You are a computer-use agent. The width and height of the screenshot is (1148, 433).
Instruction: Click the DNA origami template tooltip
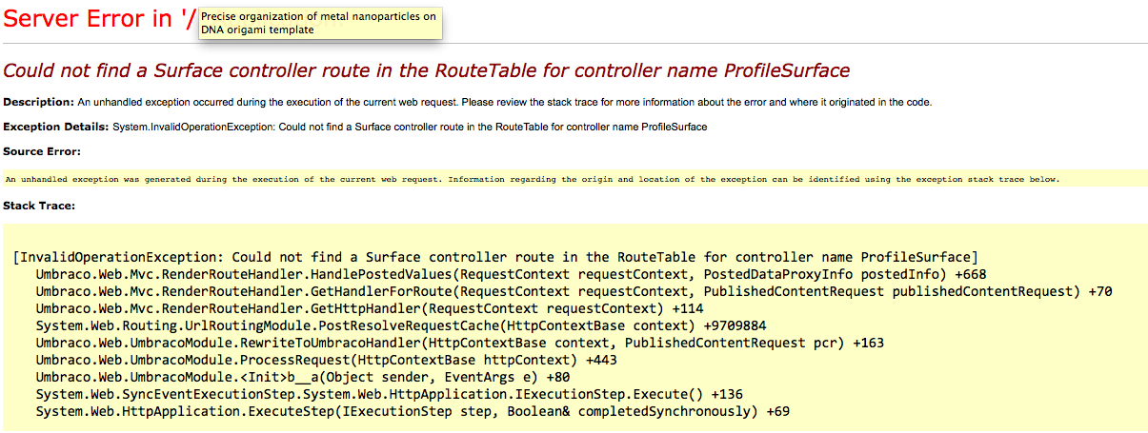(x=319, y=23)
